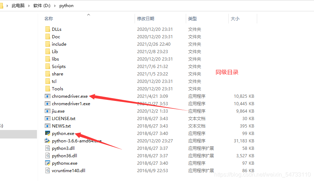This screenshot has width=314, height=181.
Task: Go to 软件 (D:) in the breadcrumb
Action: (42, 6)
